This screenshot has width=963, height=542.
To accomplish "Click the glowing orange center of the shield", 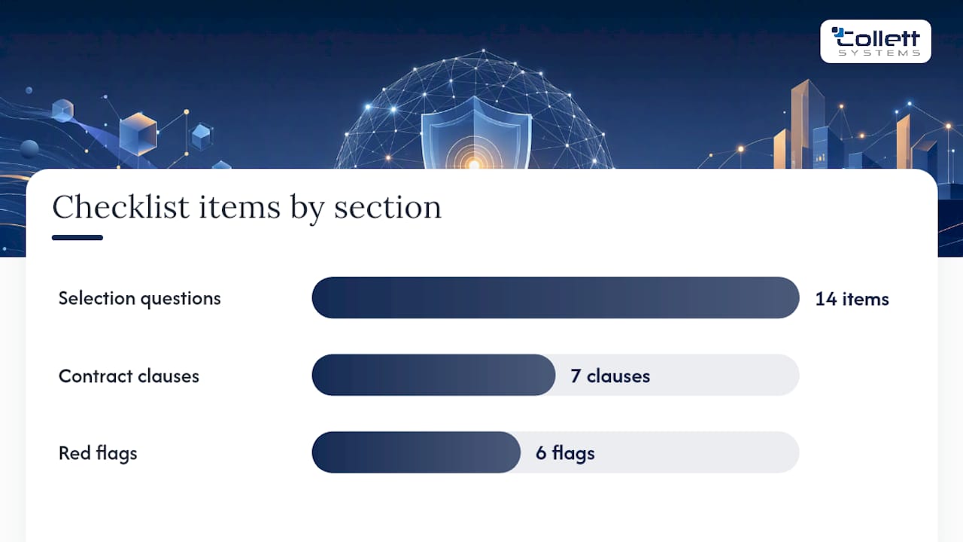I will point(474,162).
